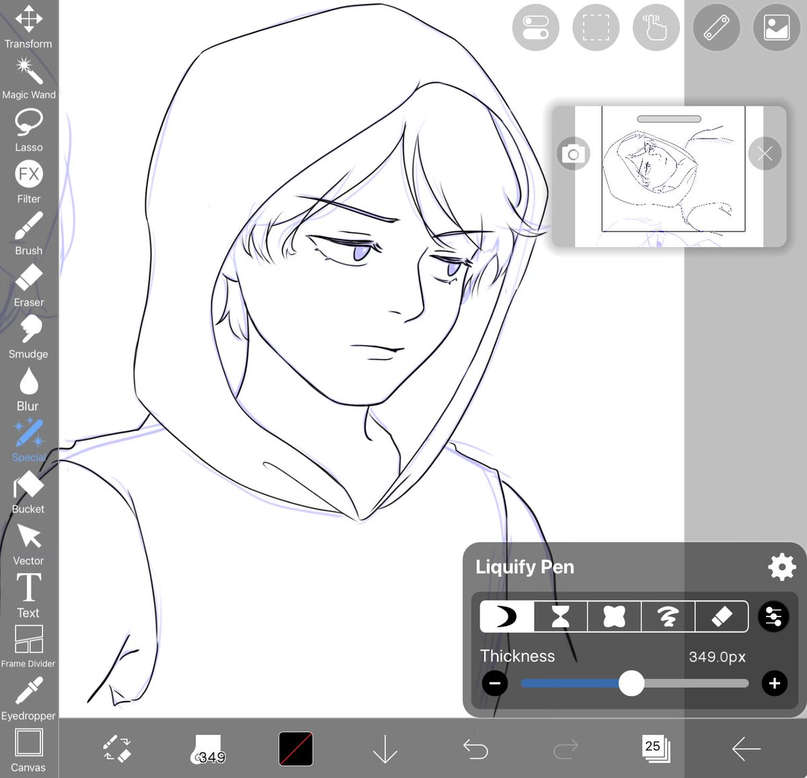The height and width of the screenshot is (778, 807).
Task: Select the Smudge tool
Action: pos(28,337)
